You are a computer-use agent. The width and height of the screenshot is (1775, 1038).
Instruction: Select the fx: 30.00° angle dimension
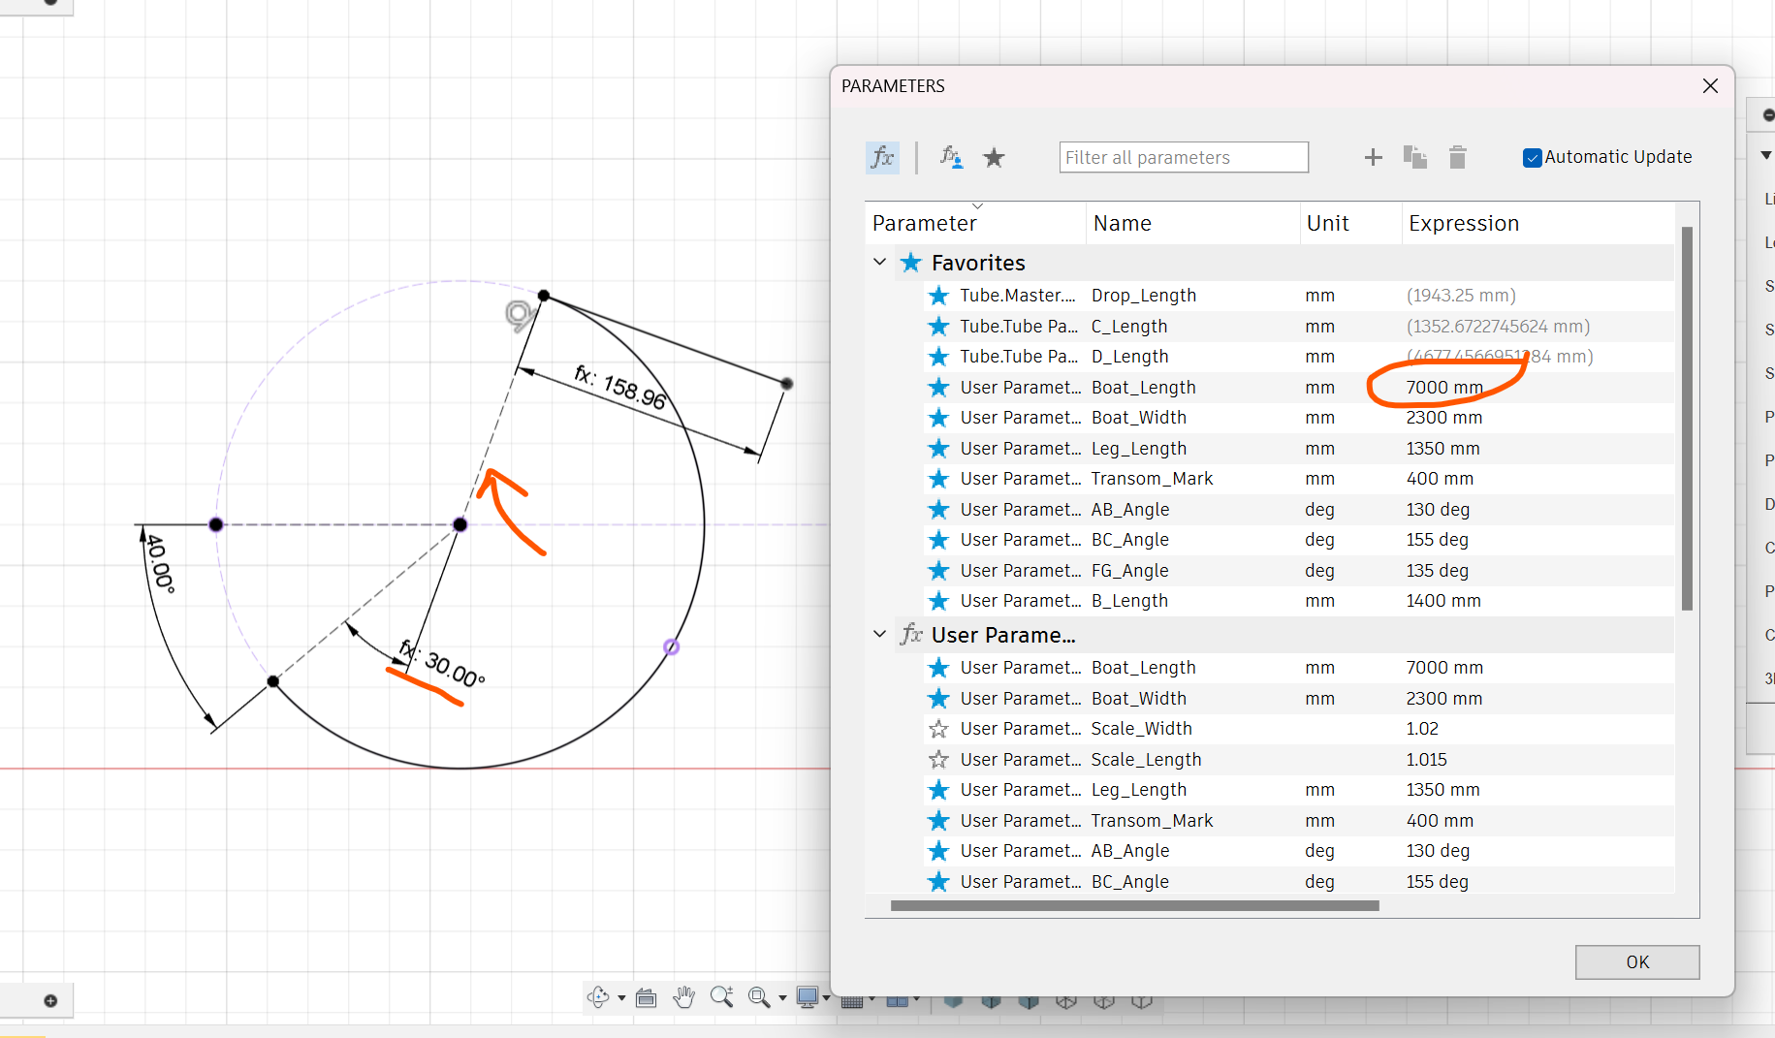pyautogui.click(x=442, y=664)
